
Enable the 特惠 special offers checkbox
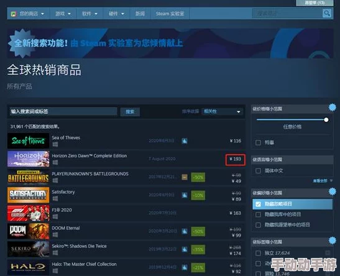click(258, 142)
